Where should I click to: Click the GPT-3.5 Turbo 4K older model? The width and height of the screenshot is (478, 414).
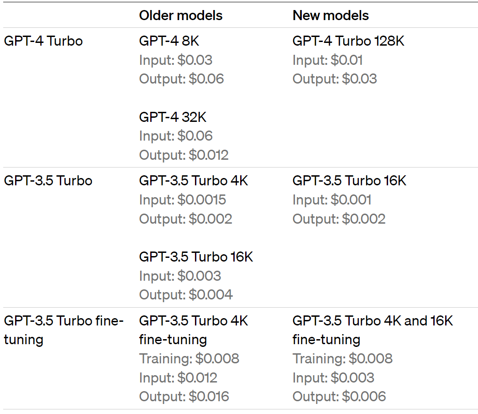pyautogui.click(x=194, y=181)
